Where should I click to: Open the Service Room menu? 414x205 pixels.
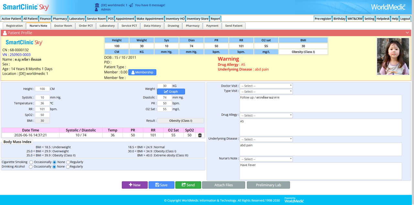pos(96,19)
